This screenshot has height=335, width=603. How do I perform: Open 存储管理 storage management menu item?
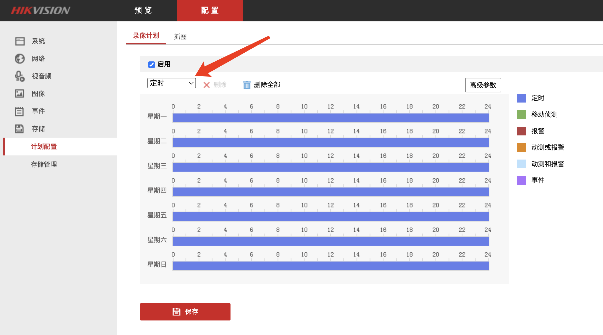(x=44, y=164)
